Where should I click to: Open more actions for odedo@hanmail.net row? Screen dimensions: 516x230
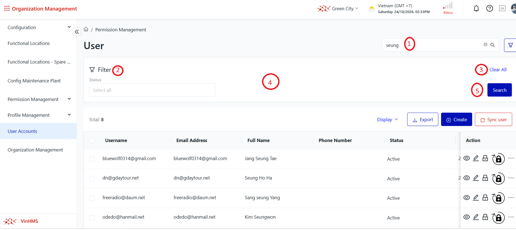coord(511,217)
